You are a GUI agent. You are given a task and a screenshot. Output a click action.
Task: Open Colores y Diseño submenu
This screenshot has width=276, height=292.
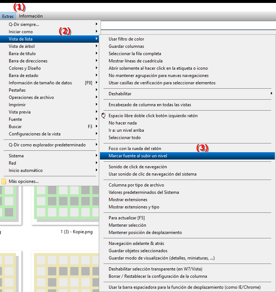coord(50,68)
